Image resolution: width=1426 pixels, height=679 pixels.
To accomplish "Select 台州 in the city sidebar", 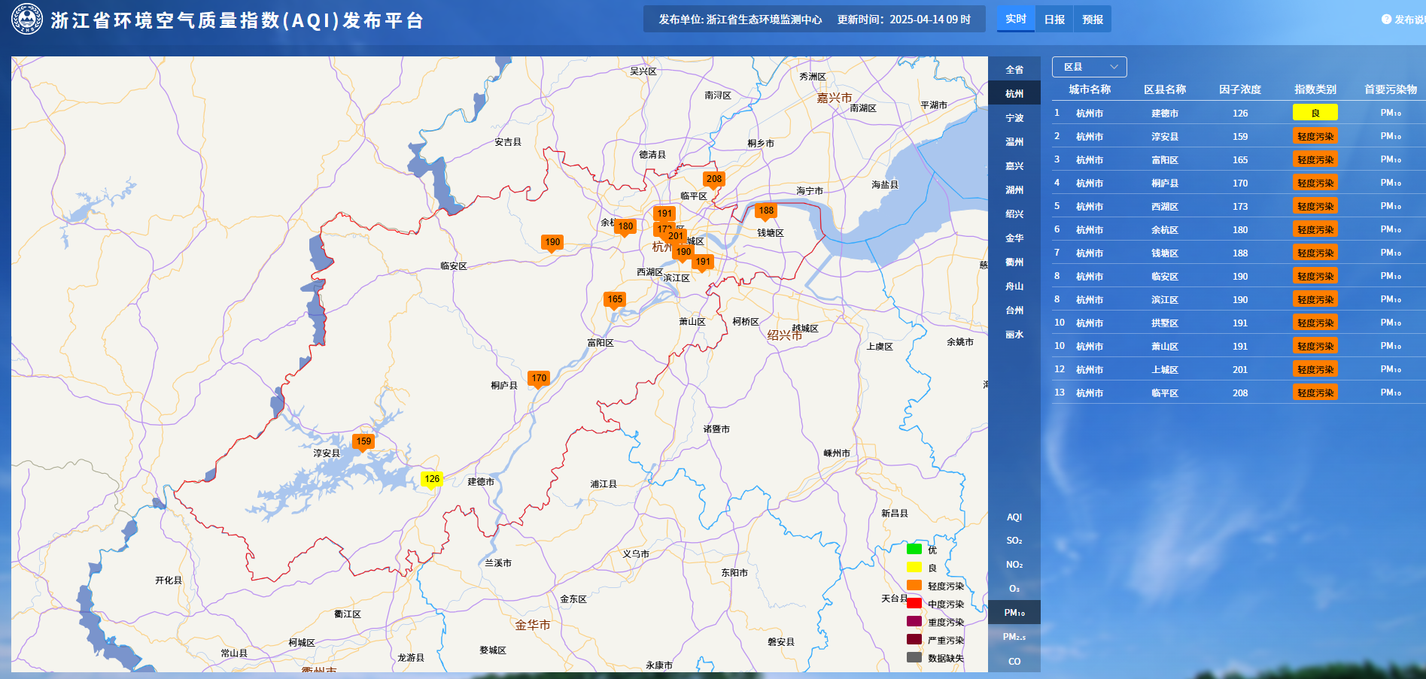I will [1014, 311].
